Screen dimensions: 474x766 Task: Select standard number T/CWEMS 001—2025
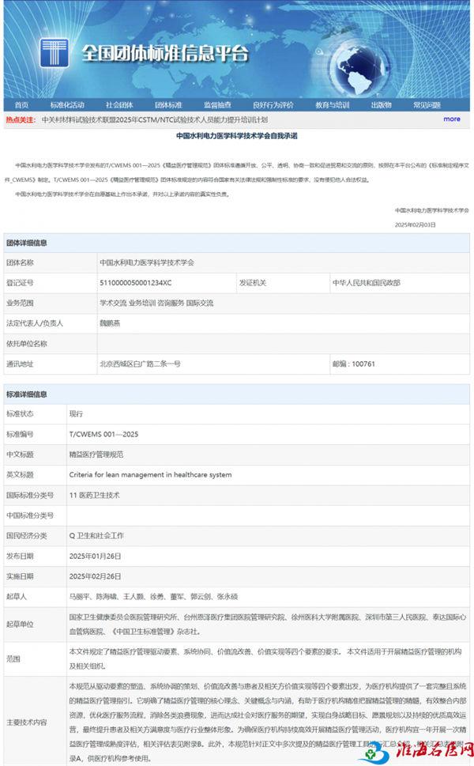(104, 434)
